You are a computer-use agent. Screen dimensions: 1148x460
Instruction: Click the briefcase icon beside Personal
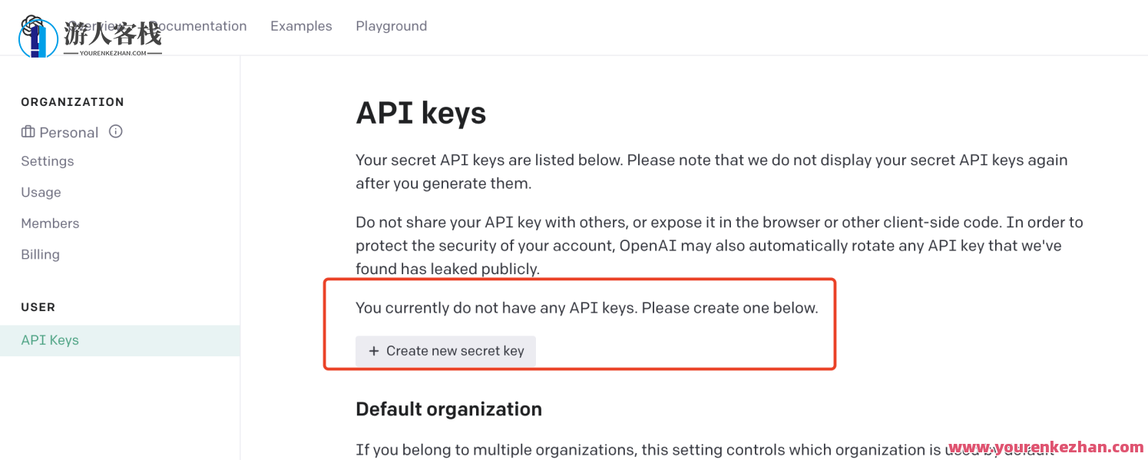coord(28,132)
